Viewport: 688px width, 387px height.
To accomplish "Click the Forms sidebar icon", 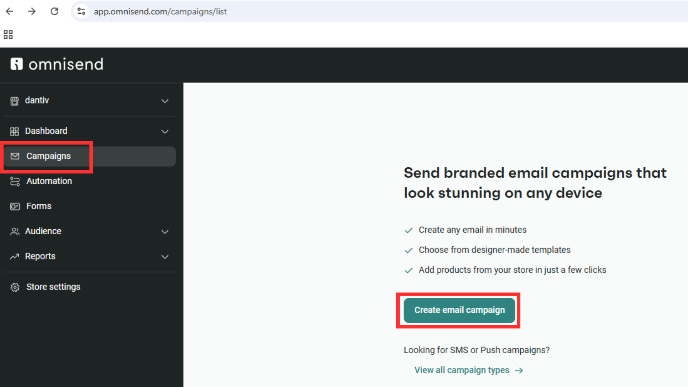I will 15,206.
